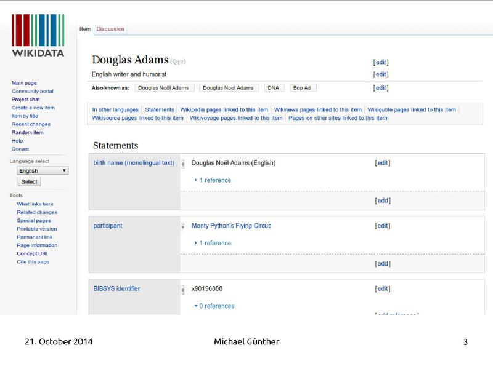Image resolution: width=493 pixels, height=369 pixels.
Task: Click rank icon beside x90196888
Action: 183,290
